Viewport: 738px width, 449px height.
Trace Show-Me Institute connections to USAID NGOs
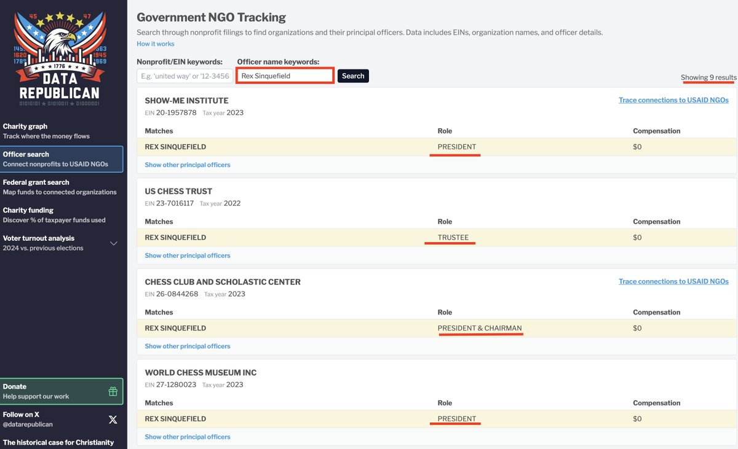[x=673, y=100]
